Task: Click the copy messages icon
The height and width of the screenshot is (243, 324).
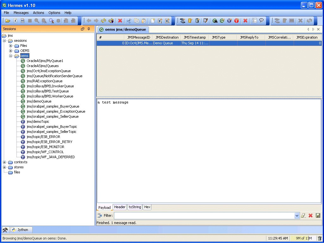Action: pyautogui.click(x=136, y=21)
